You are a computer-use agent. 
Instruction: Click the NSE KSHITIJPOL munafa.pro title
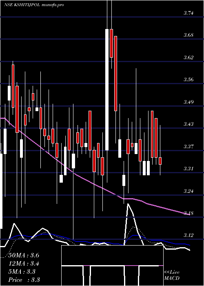click(x=34, y=5)
